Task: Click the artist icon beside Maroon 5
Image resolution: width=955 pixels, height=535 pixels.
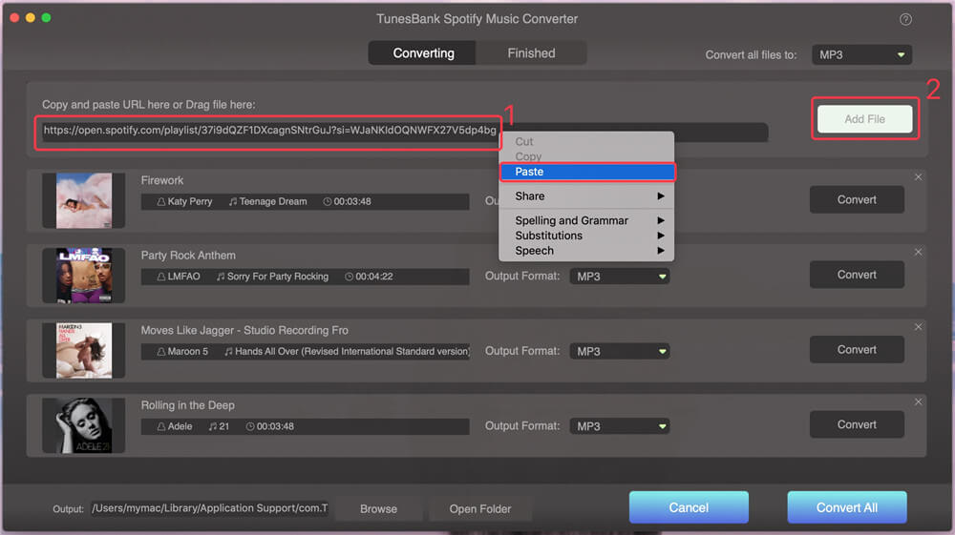Action: [161, 351]
